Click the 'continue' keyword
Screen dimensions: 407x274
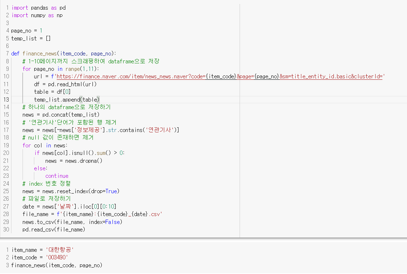click(x=57, y=176)
